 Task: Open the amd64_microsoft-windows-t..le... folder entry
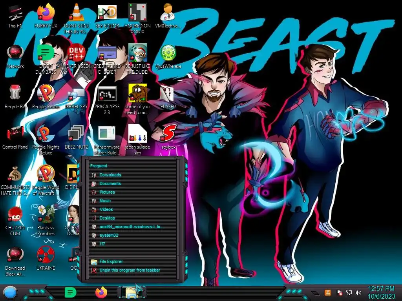[x=132, y=227]
